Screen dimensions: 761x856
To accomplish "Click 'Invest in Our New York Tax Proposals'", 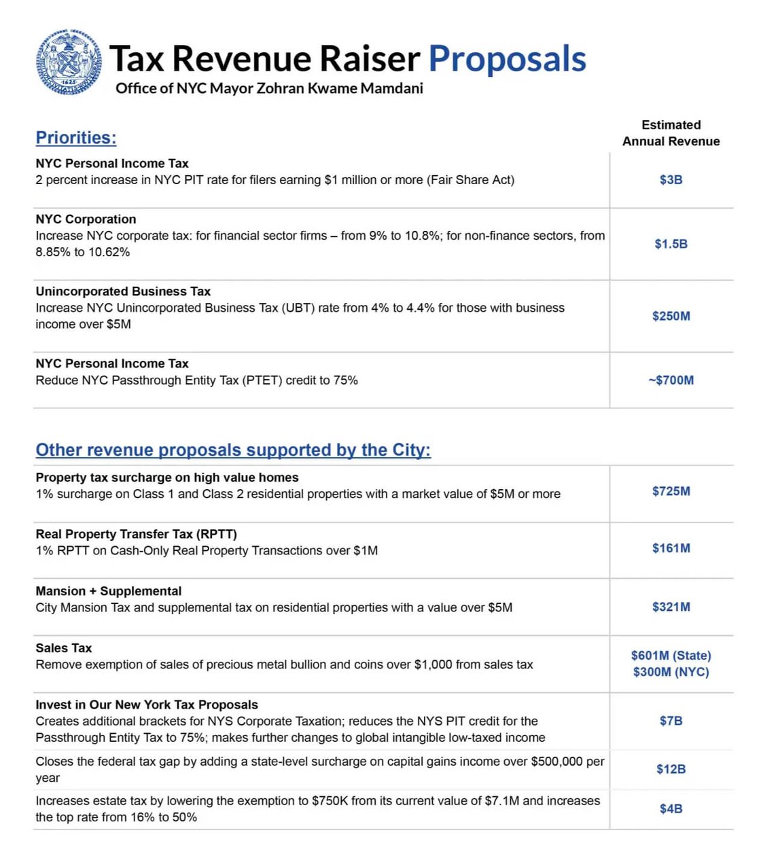I will (147, 705).
